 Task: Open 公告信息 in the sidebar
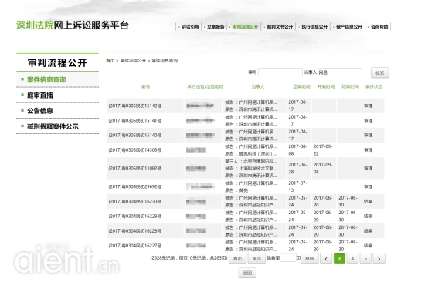coord(40,111)
